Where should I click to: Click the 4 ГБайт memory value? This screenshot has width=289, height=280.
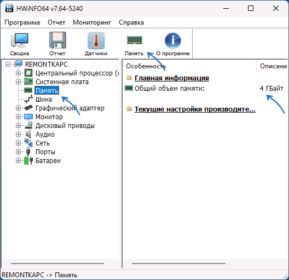[x=271, y=89]
